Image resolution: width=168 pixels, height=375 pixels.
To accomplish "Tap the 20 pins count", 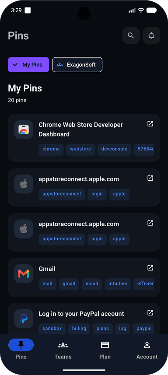I will [x=17, y=100].
